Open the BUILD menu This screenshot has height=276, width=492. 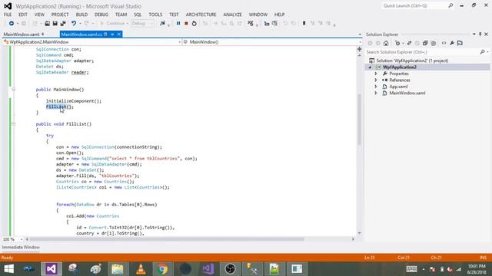pyautogui.click(x=81, y=15)
